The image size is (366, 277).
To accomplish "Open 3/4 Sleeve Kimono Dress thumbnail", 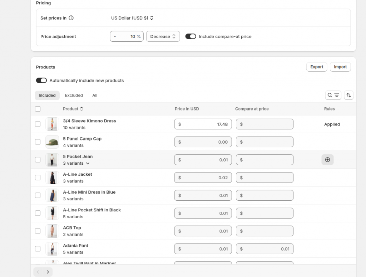I will click(52, 124).
